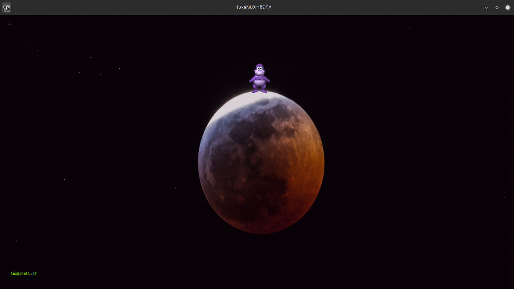Click the tux@NUX-BETA window title

(x=254, y=7)
